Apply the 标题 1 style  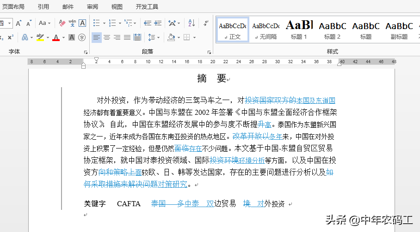pyautogui.click(x=299, y=30)
